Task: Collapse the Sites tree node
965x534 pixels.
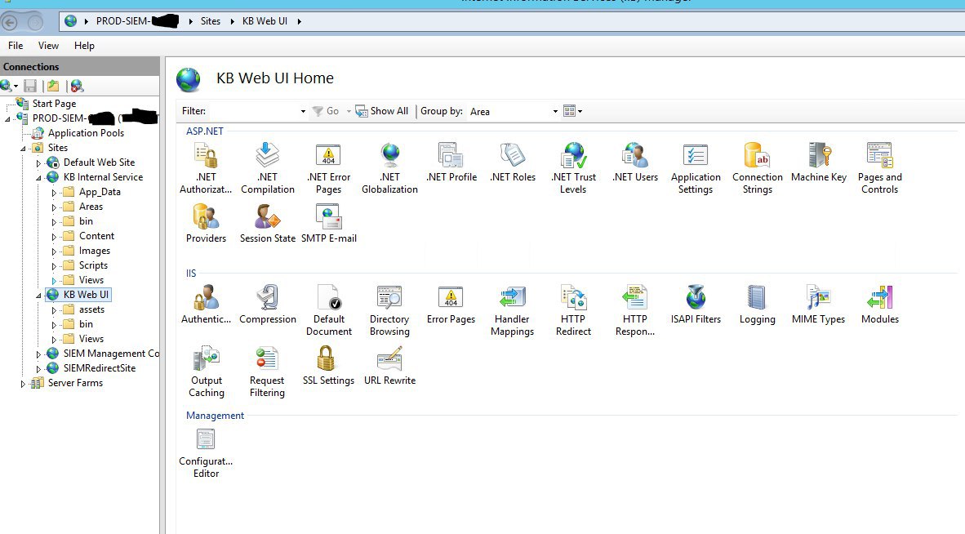Action: (x=23, y=149)
